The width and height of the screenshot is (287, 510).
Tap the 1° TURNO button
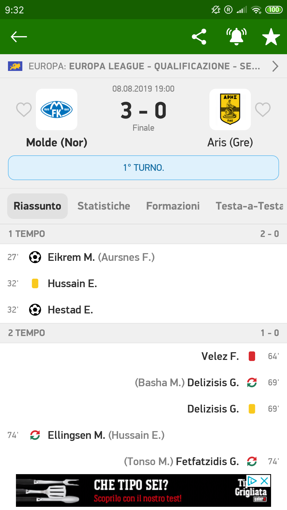(x=143, y=168)
